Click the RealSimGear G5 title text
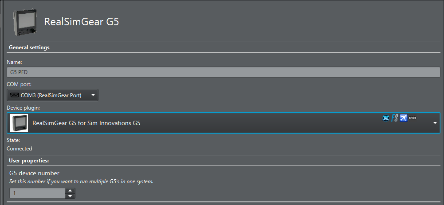The height and width of the screenshot is (205, 444). click(82, 22)
